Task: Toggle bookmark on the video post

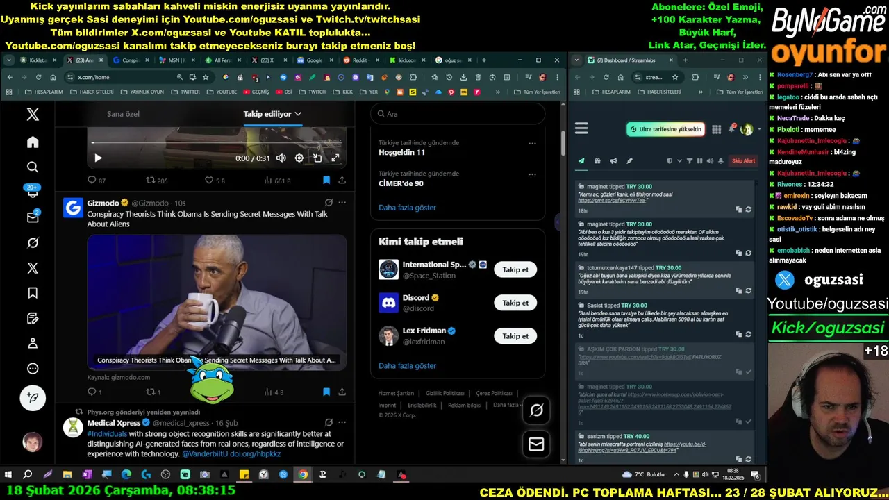Action: pyautogui.click(x=326, y=180)
